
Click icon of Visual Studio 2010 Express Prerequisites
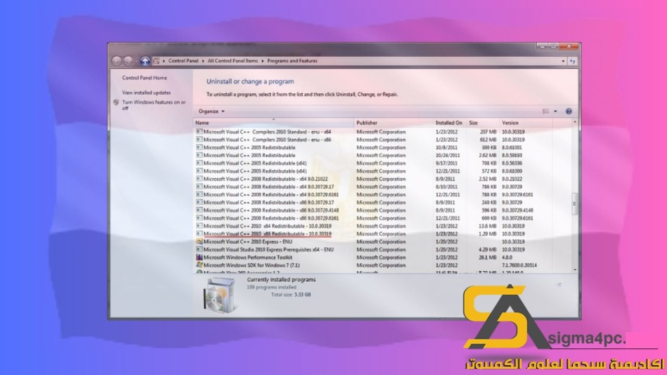(199, 249)
